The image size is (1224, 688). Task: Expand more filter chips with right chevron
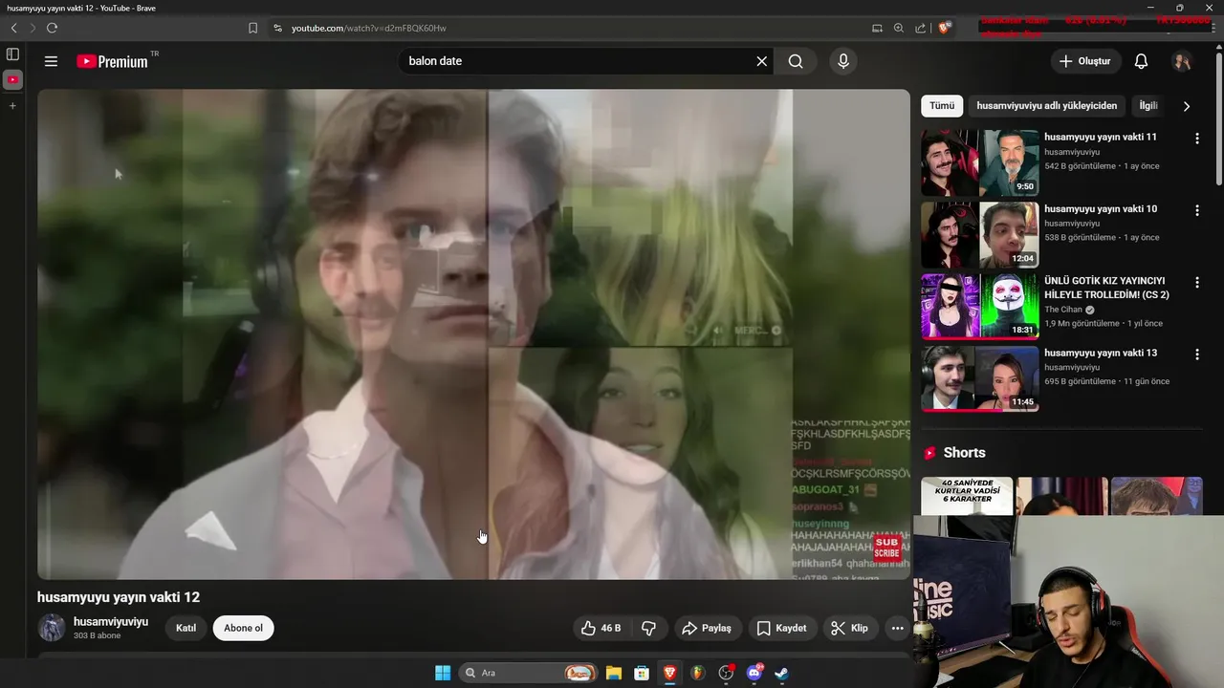[1187, 106]
